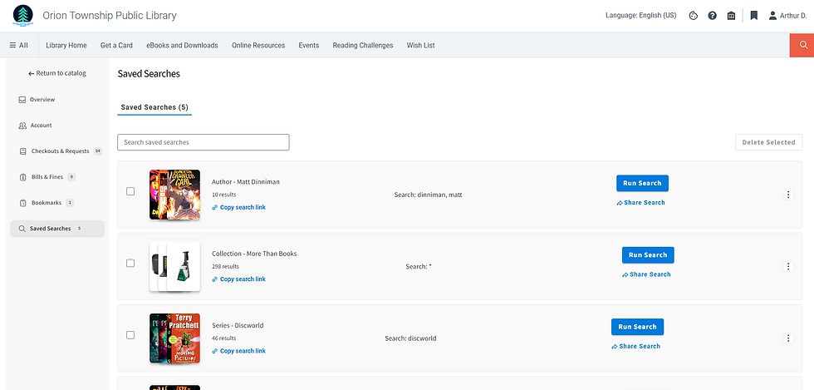814x390 pixels.
Task: Click the library building icon in header
Action: tap(732, 16)
